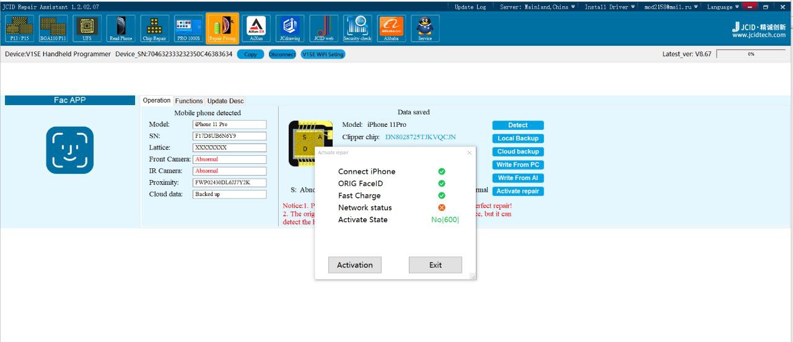Click the Cloud data Backed up field

229,194
